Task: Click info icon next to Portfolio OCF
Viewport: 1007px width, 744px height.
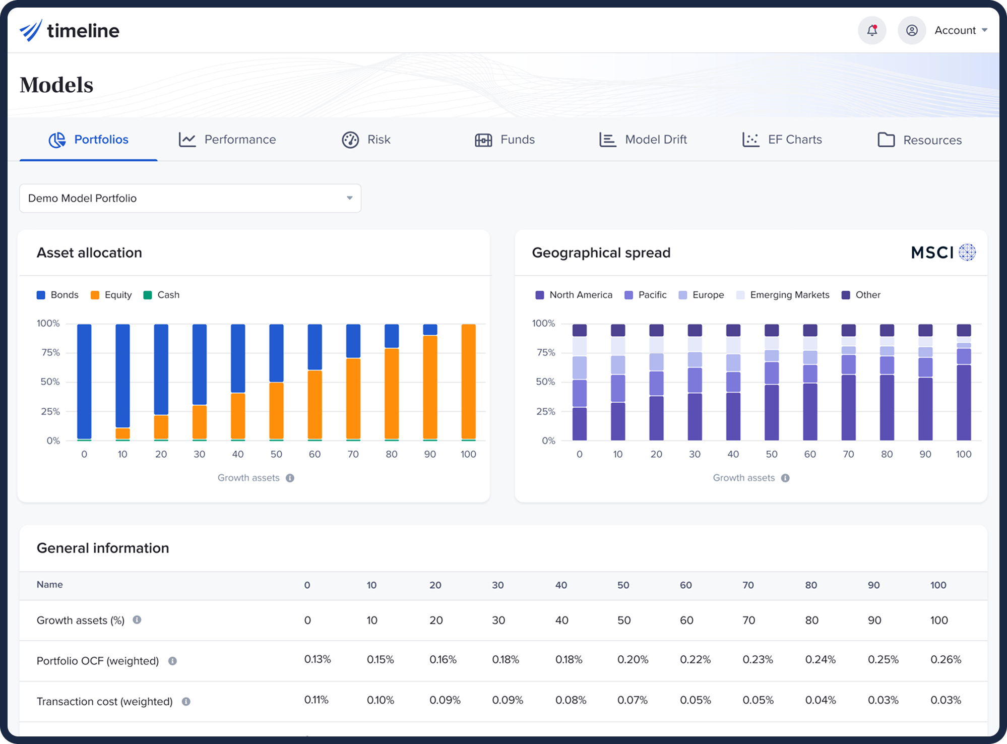Action: pos(172,660)
